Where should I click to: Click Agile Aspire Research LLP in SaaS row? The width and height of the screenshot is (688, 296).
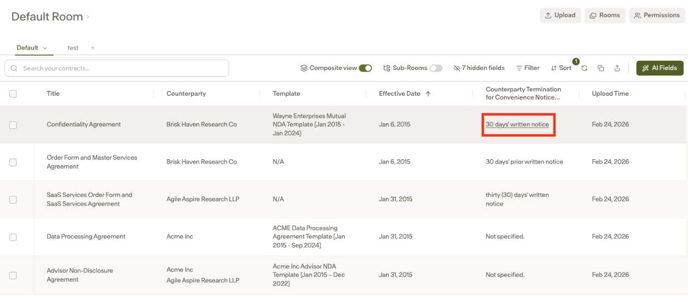(x=203, y=199)
